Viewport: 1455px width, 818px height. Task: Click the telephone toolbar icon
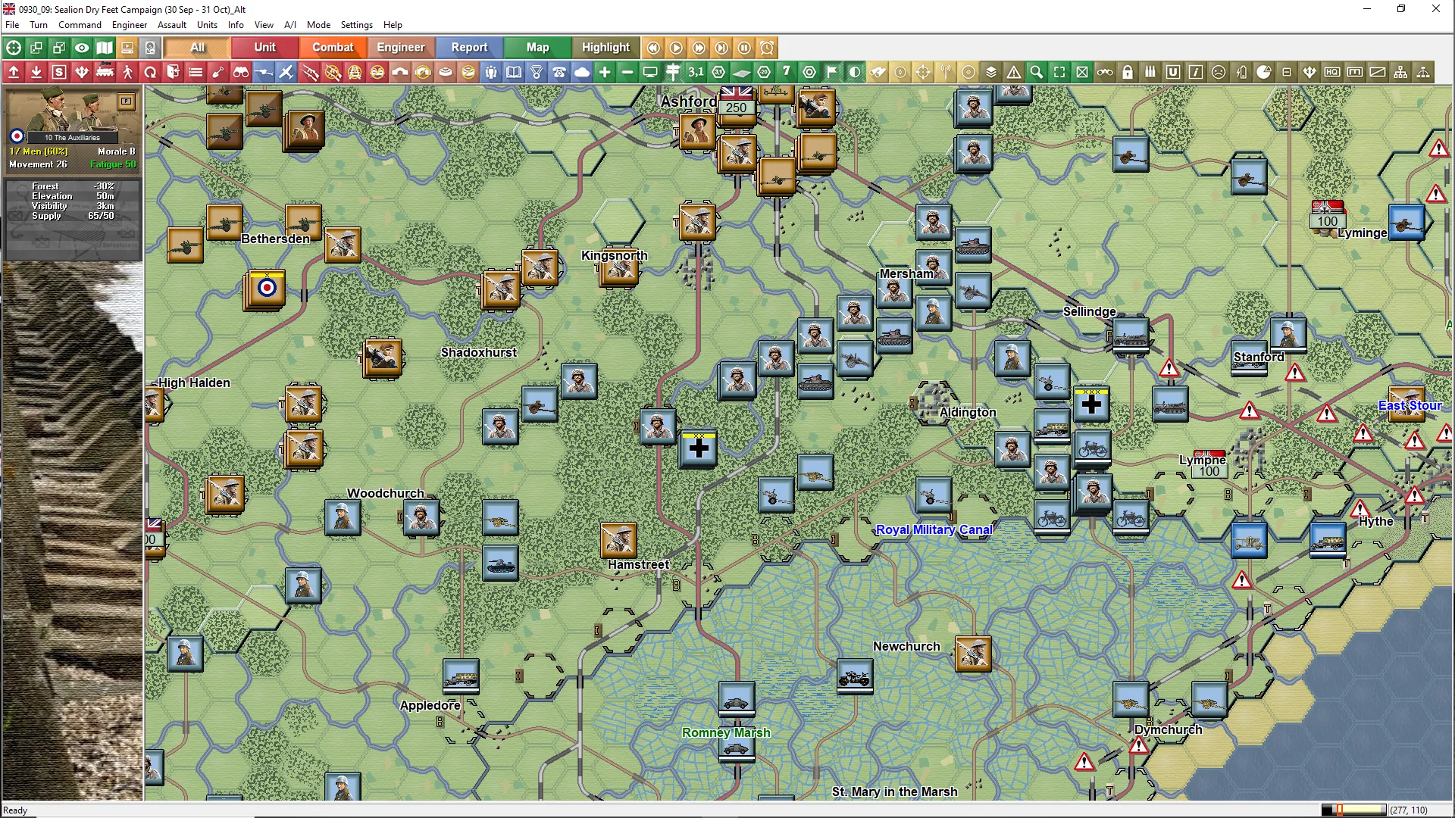click(x=559, y=73)
